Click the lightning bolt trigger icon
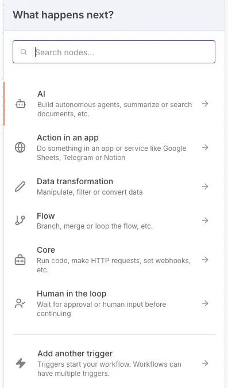Viewport: 228px width, 388px height. (x=21, y=363)
